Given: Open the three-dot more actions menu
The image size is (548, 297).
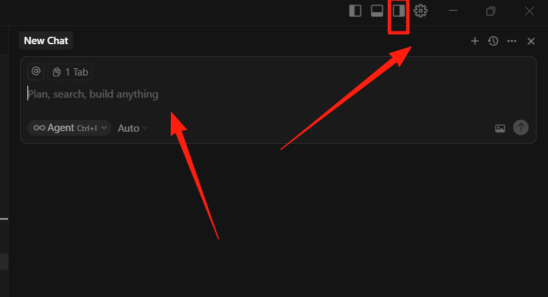Looking at the screenshot, I should coord(512,41).
